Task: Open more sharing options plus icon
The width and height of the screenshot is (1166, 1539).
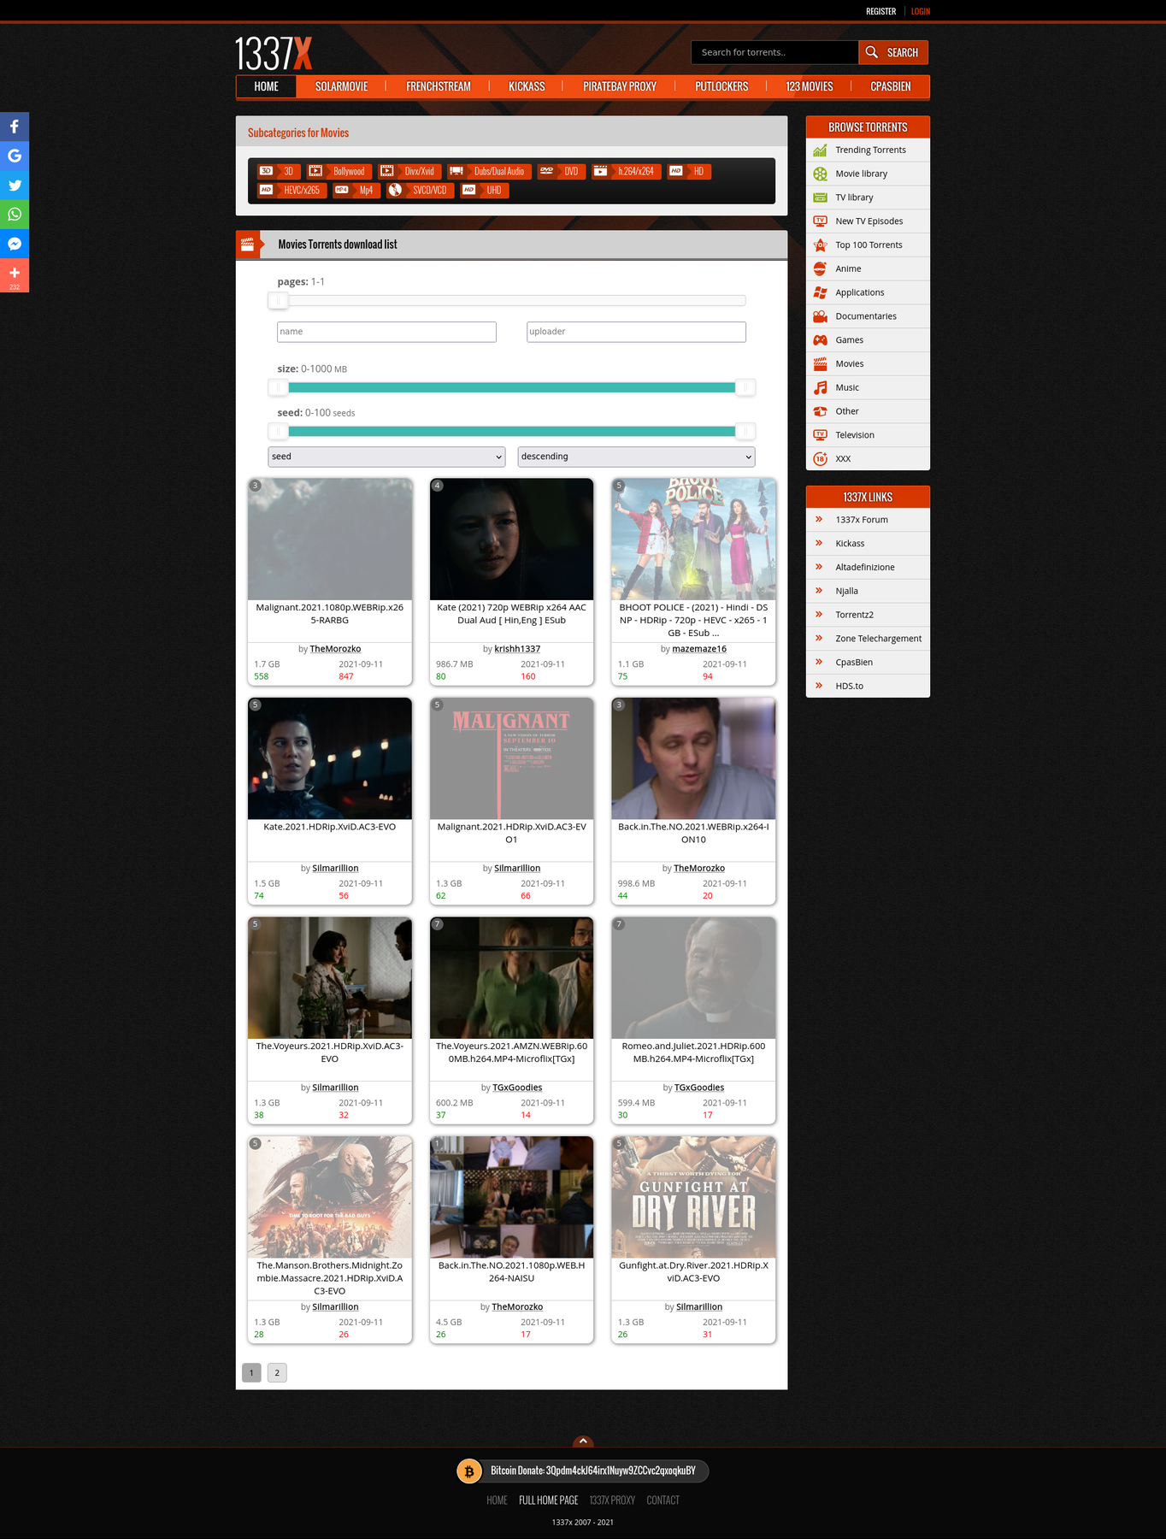Action: click(15, 275)
